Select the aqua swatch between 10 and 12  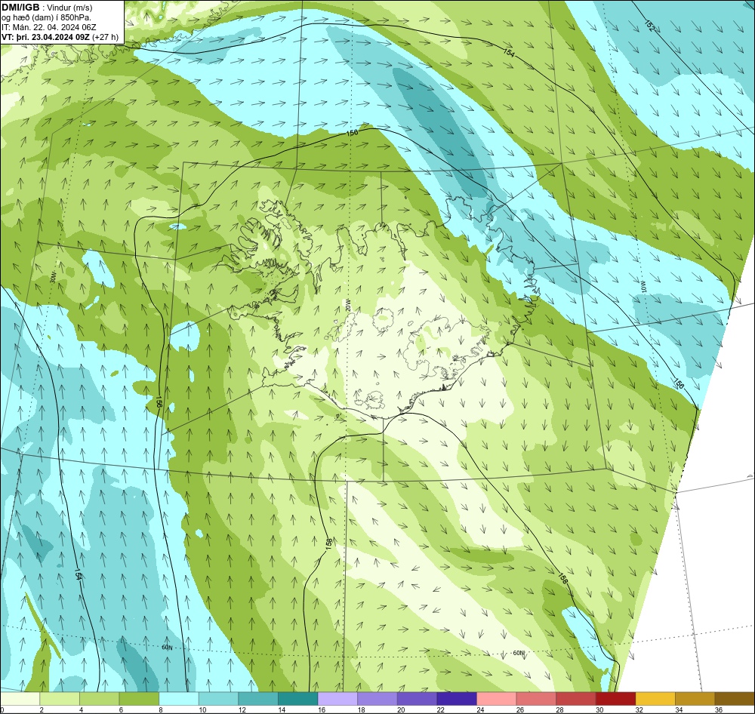(x=219, y=699)
